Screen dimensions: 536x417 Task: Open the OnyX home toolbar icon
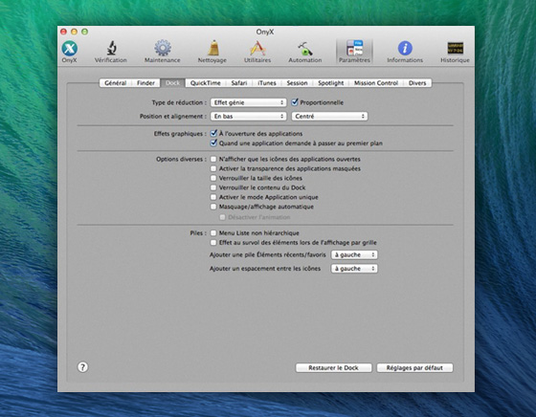click(69, 52)
